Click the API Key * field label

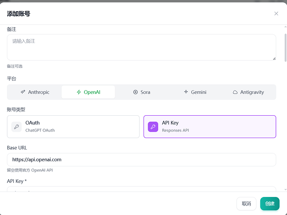[17, 181]
